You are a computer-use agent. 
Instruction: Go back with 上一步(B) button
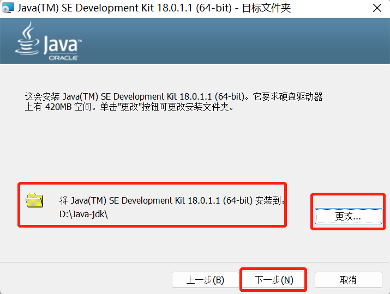[x=206, y=280]
